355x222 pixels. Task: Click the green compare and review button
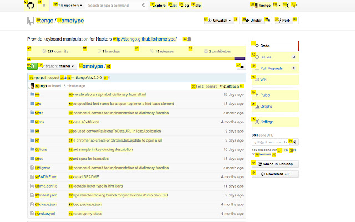[32, 67]
